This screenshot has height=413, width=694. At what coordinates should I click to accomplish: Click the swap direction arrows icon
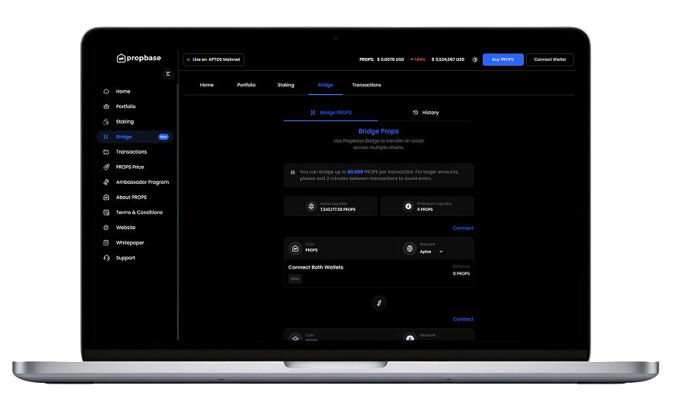tap(379, 303)
